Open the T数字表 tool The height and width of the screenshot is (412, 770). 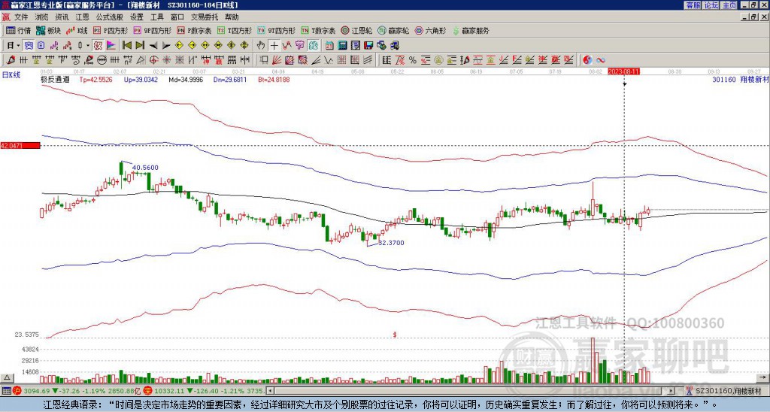[318, 30]
